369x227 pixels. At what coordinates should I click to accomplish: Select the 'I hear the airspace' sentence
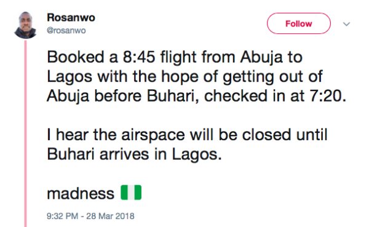click(187, 145)
